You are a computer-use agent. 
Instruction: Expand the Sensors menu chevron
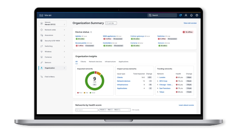click(64, 62)
